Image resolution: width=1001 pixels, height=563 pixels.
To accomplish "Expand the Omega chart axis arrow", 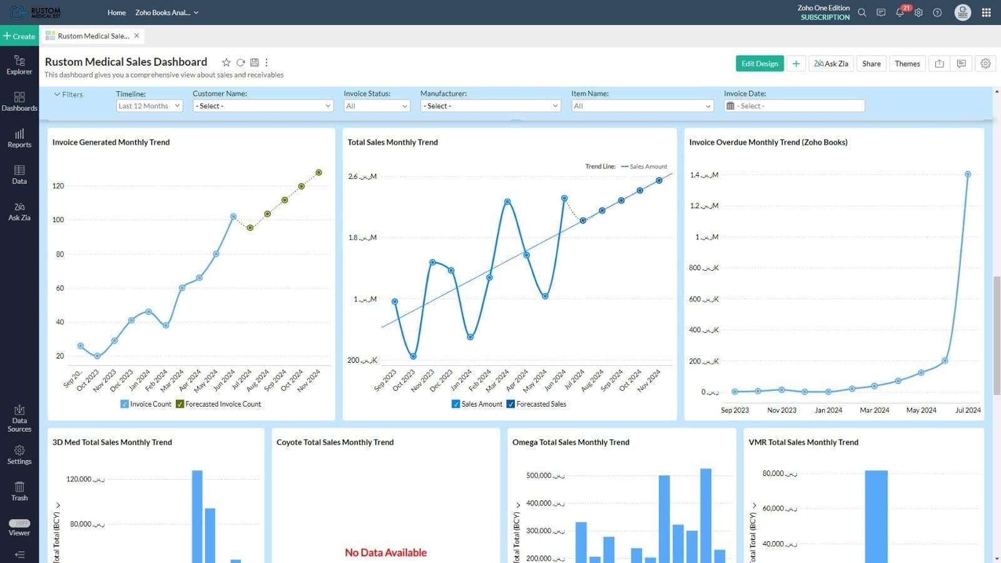I will coord(518,505).
